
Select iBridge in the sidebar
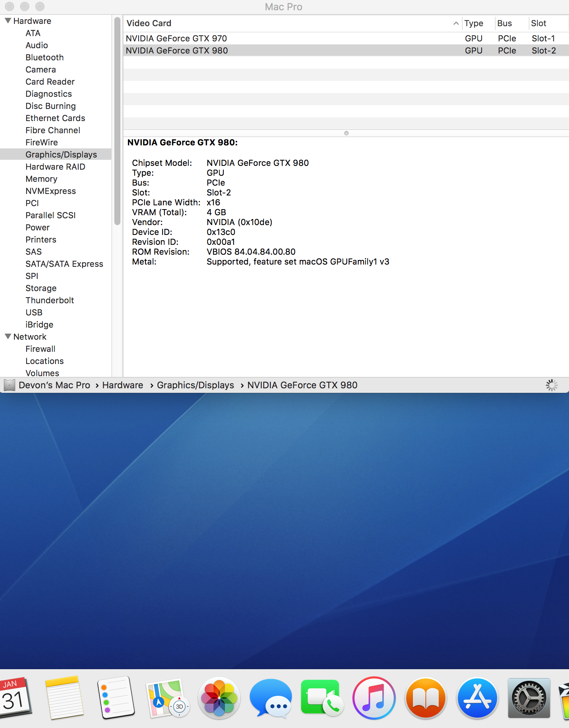(39, 325)
